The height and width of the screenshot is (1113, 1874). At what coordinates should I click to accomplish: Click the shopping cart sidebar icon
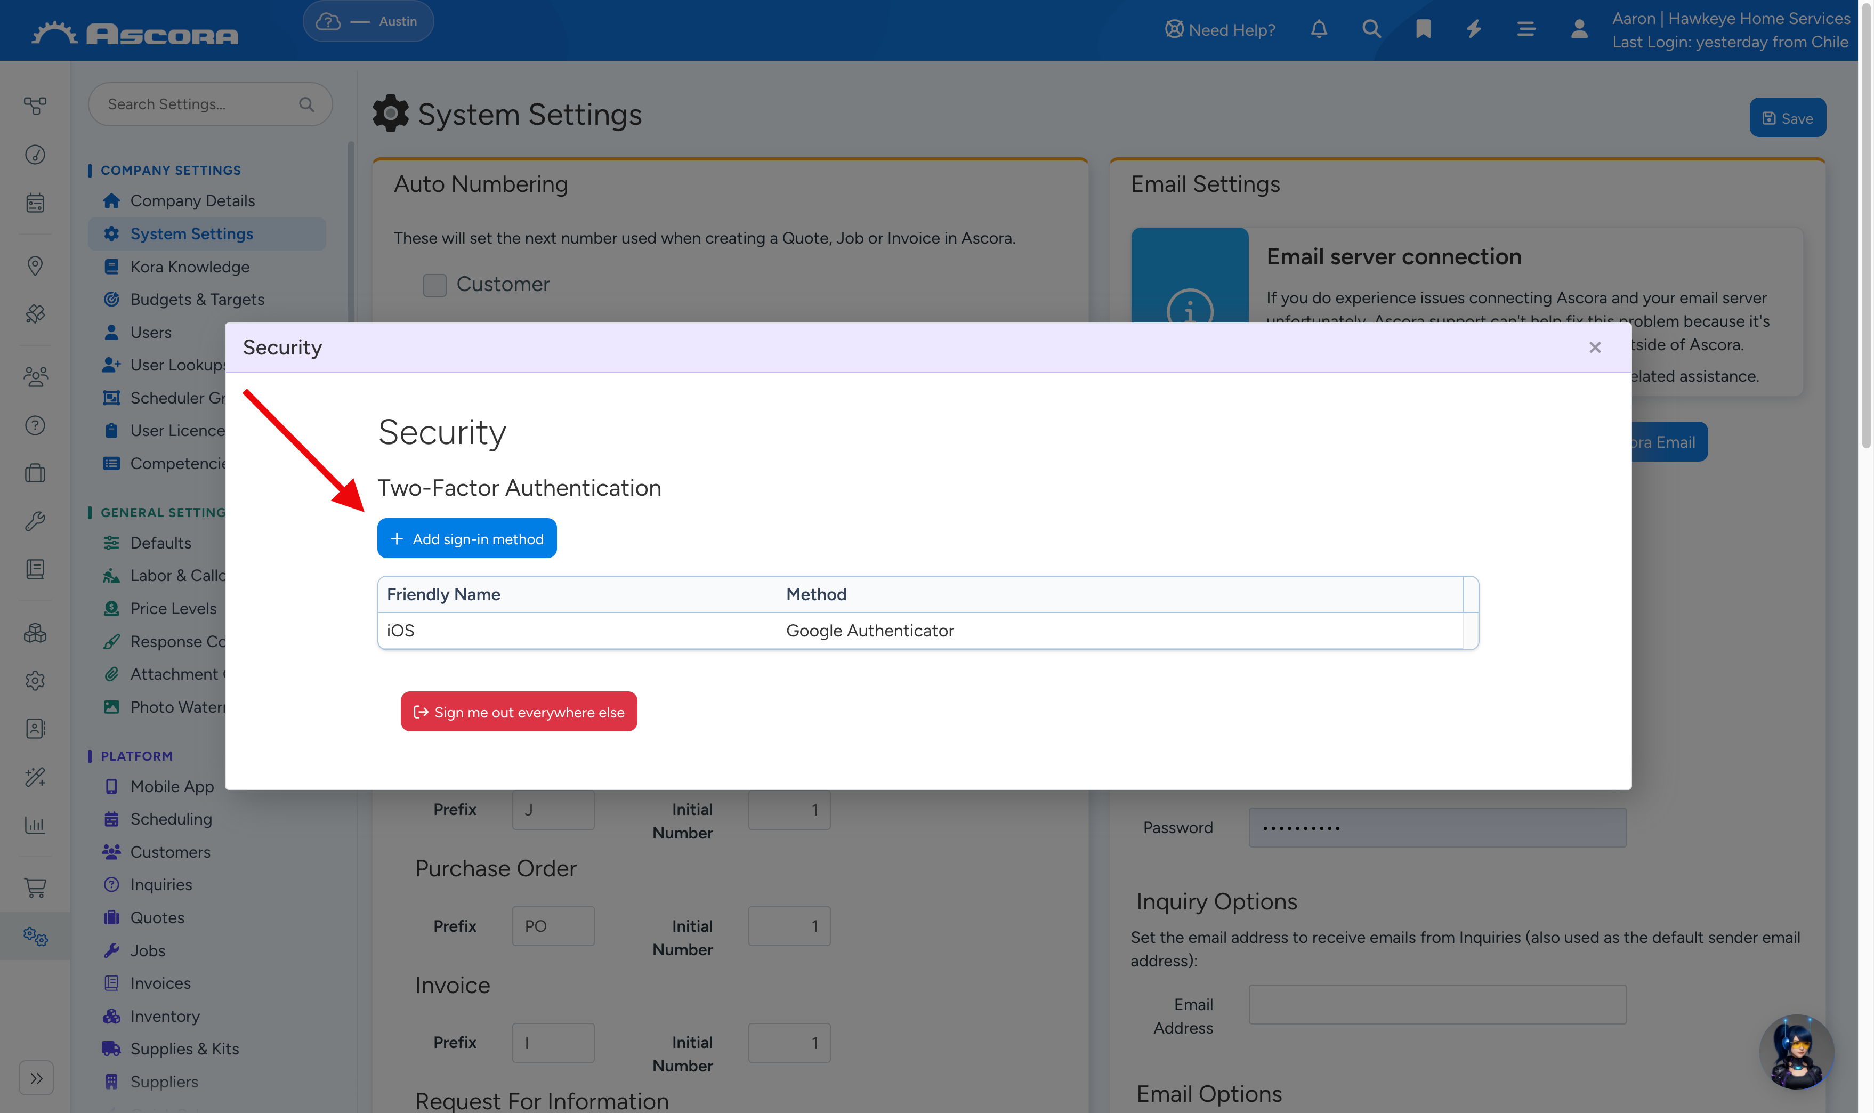pyautogui.click(x=35, y=888)
